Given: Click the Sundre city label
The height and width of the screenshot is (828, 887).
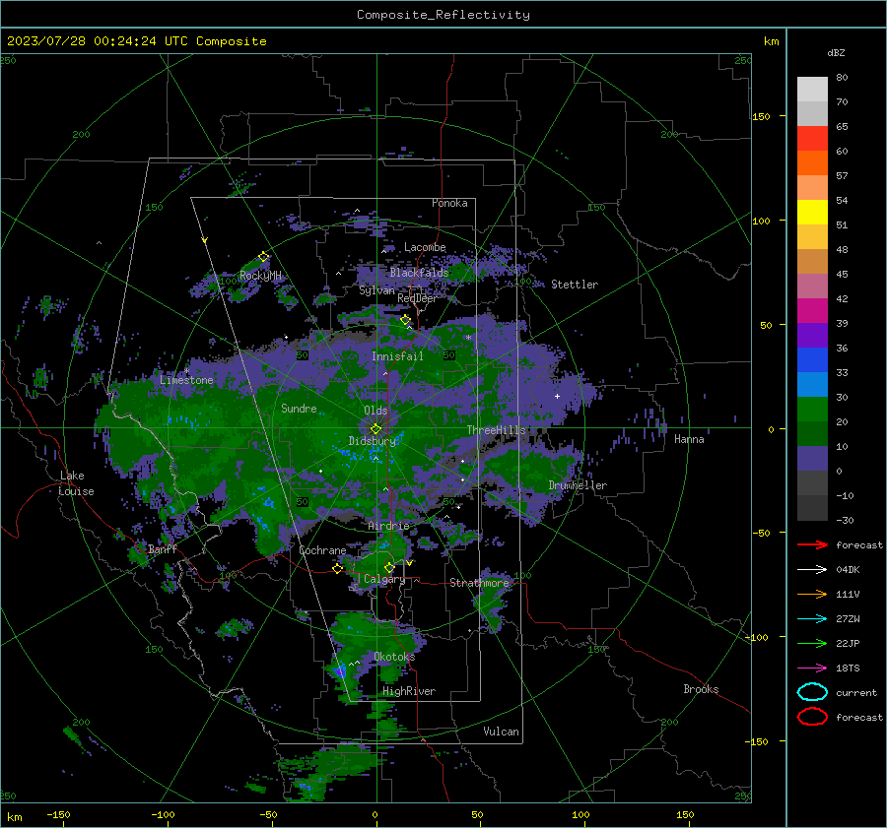Looking at the screenshot, I should click(299, 409).
